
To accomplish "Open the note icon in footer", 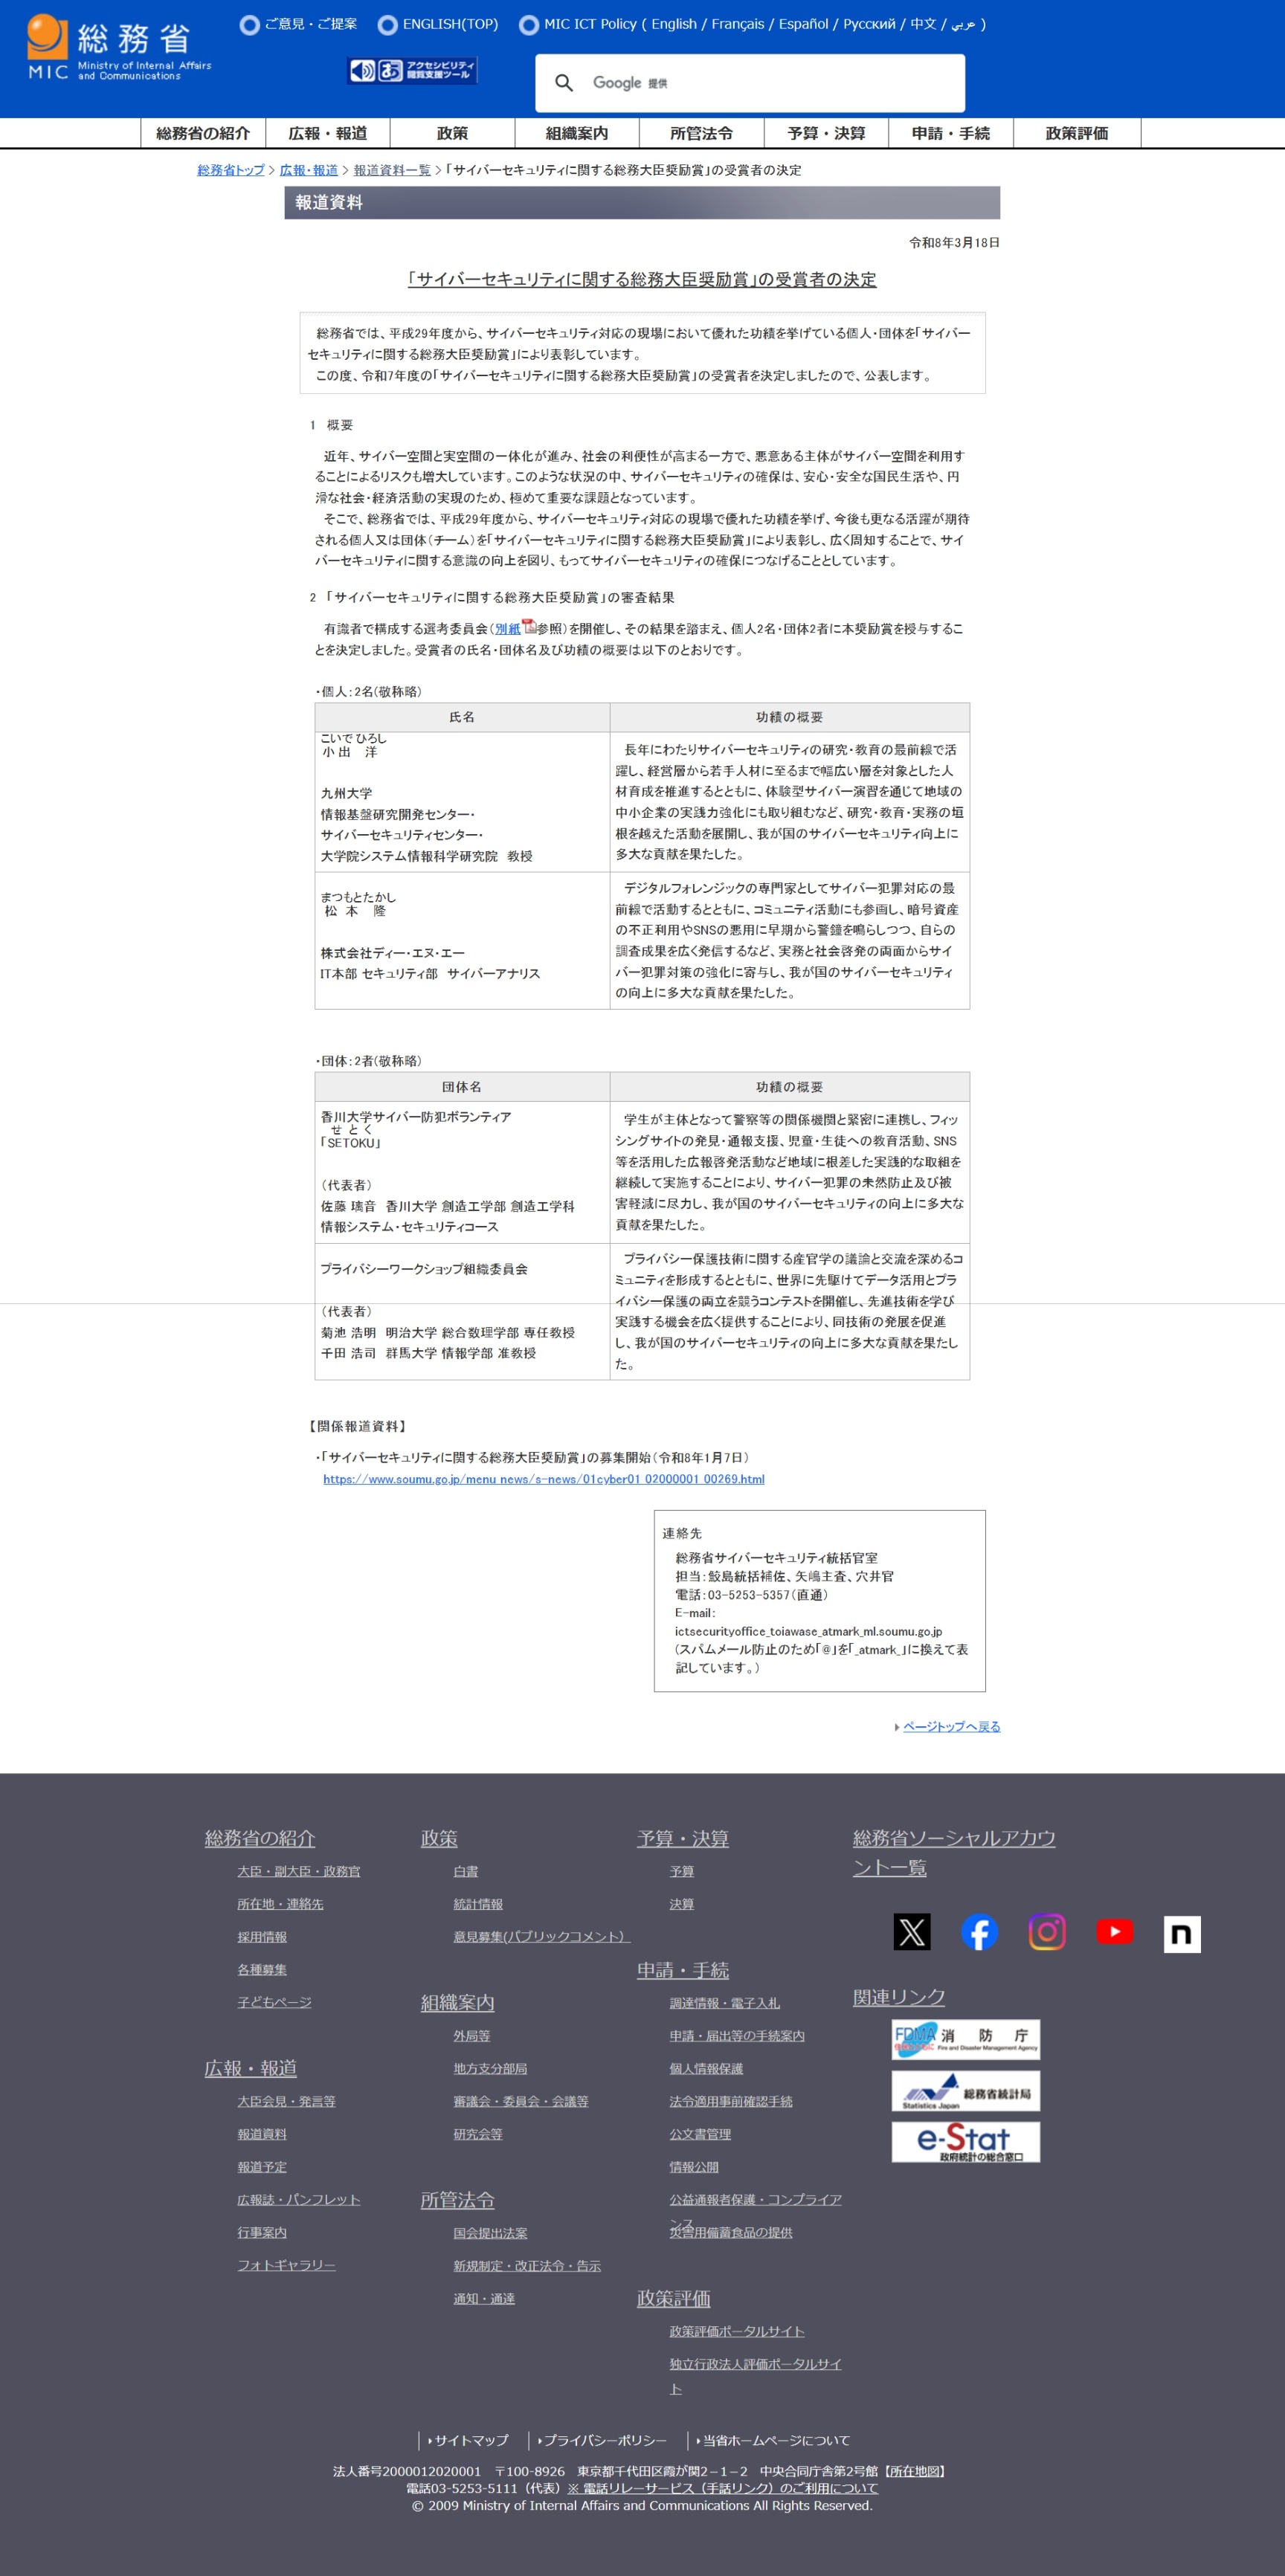I will tap(1181, 1933).
